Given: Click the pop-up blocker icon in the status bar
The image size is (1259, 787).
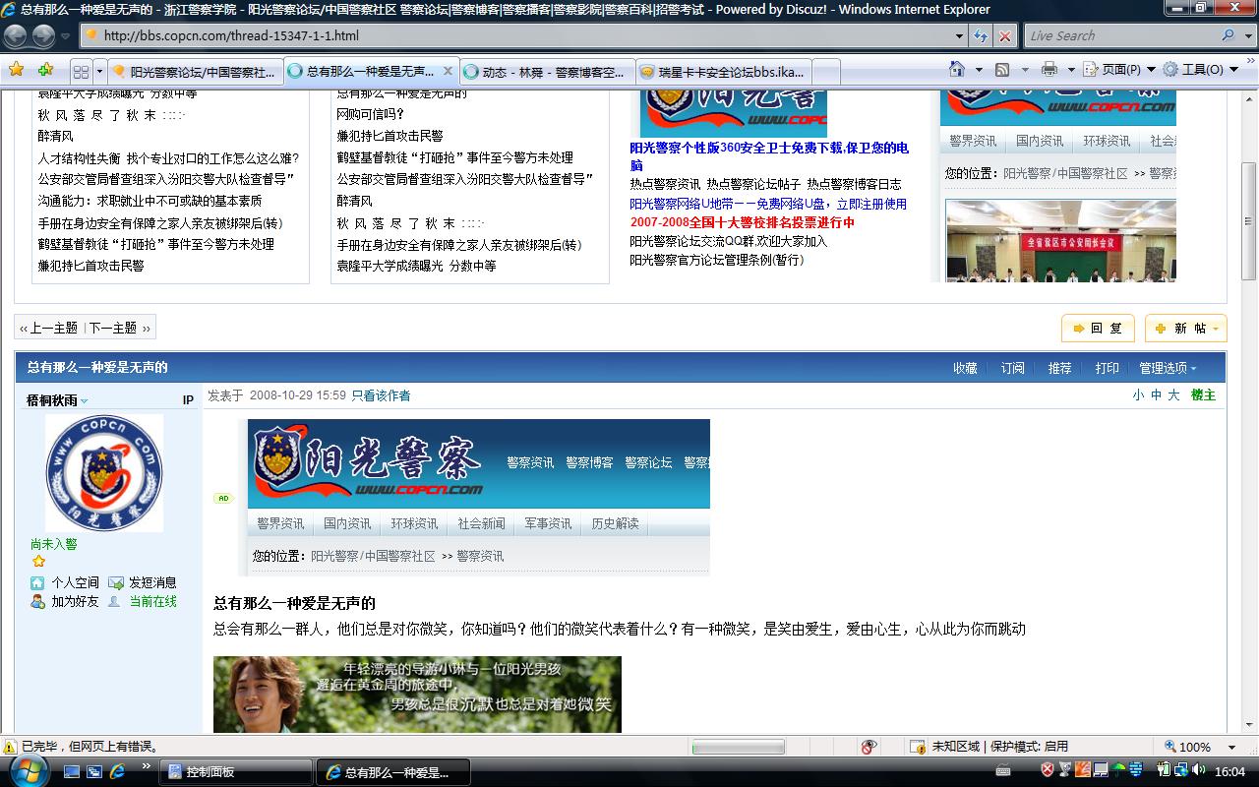Looking at the screenshot, I should tap(869, 747).
